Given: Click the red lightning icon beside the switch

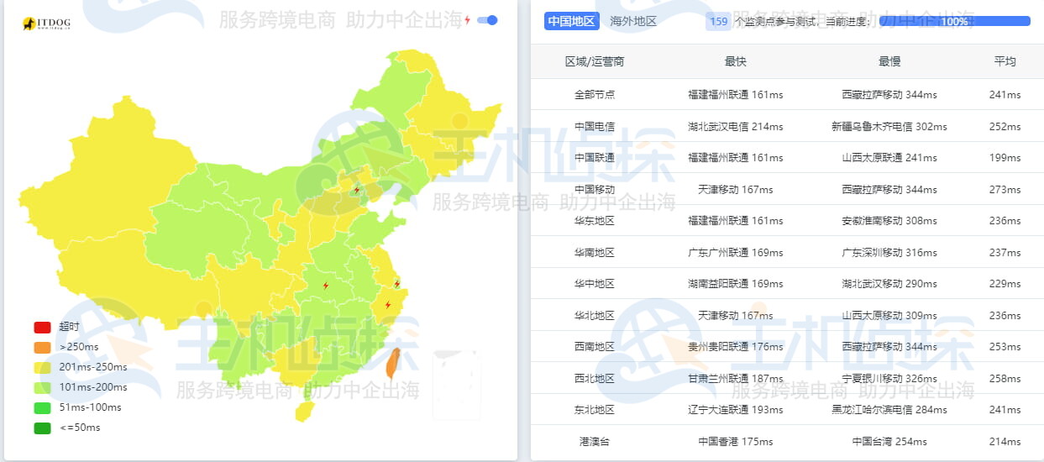Looking at the screenshot, I should click(468, 20).
